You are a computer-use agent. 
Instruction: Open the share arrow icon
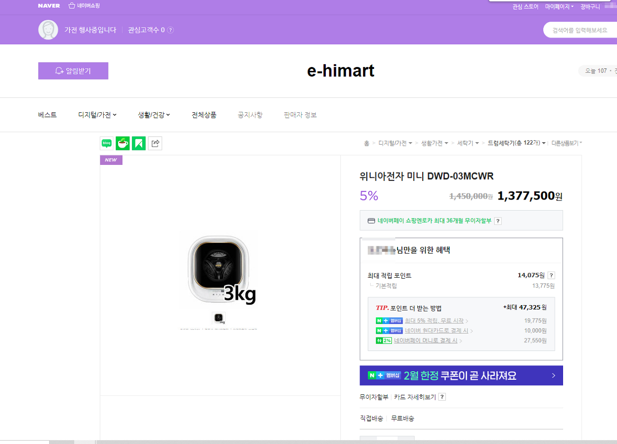coord(155,143)
